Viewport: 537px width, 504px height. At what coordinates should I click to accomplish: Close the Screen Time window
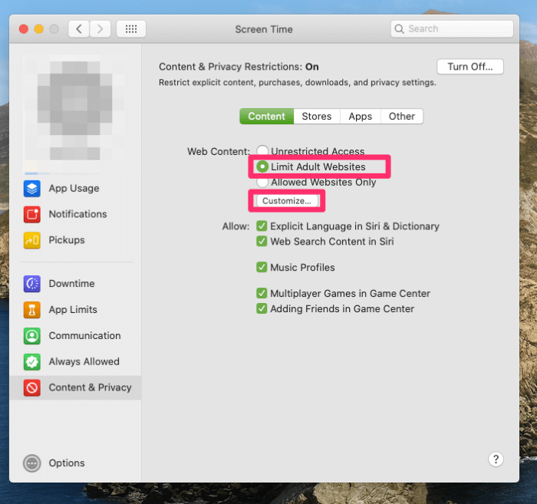(x=24, y=29)
